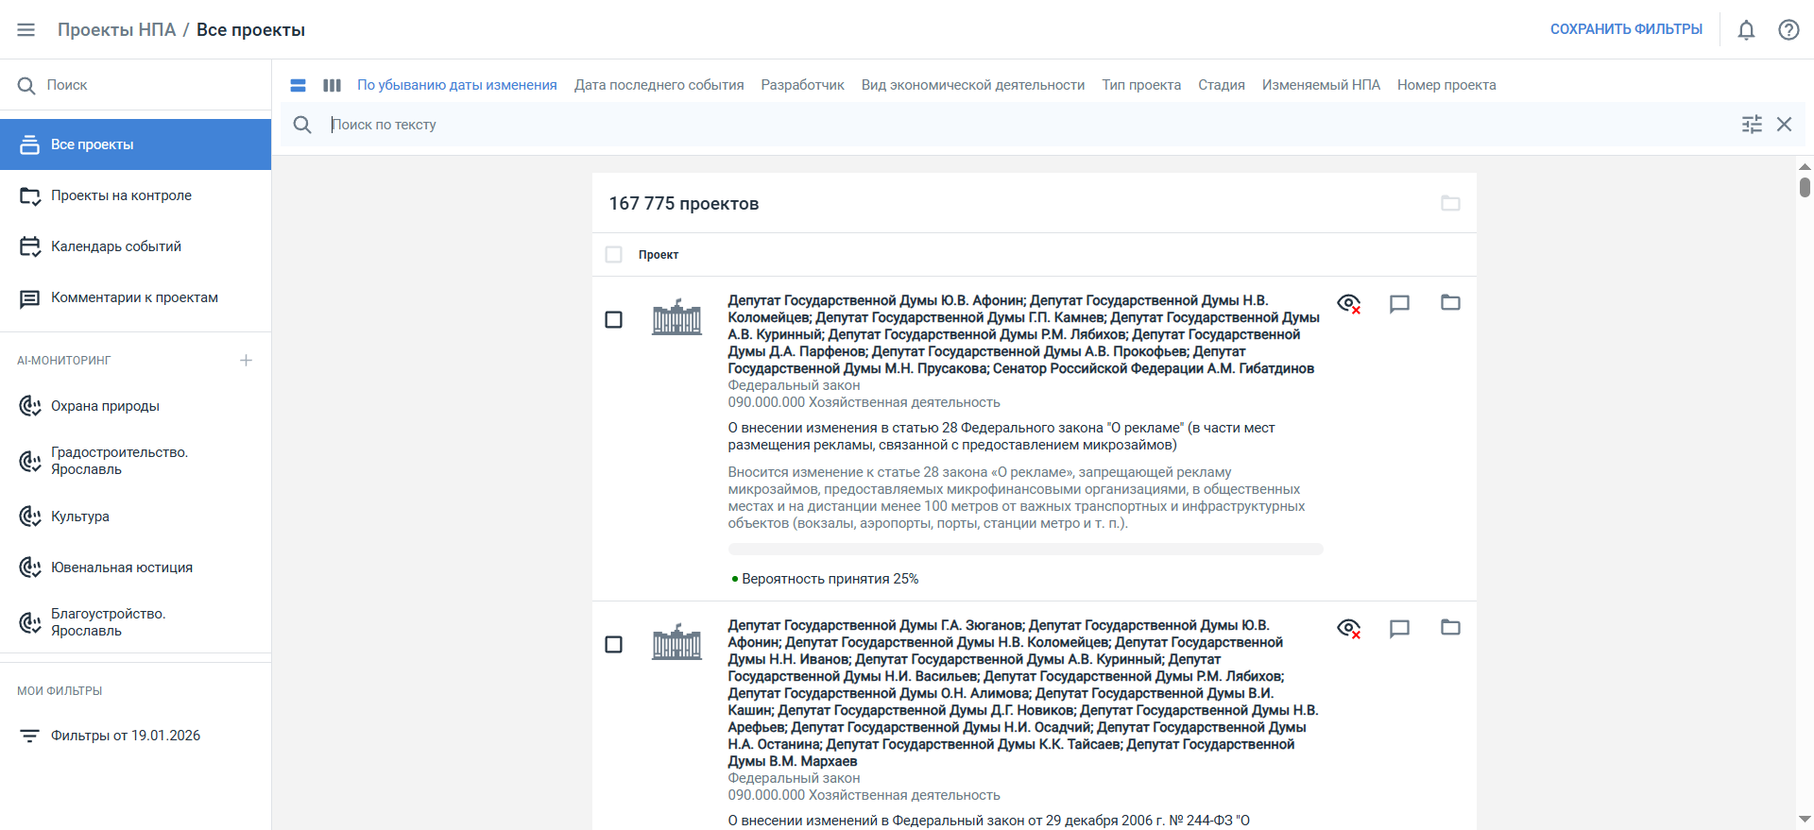Image resolution: width=1814 pixels, height=830 pixels.
Task: Open project amending закон № 244-ФЗ
Action: coord(988,821)
